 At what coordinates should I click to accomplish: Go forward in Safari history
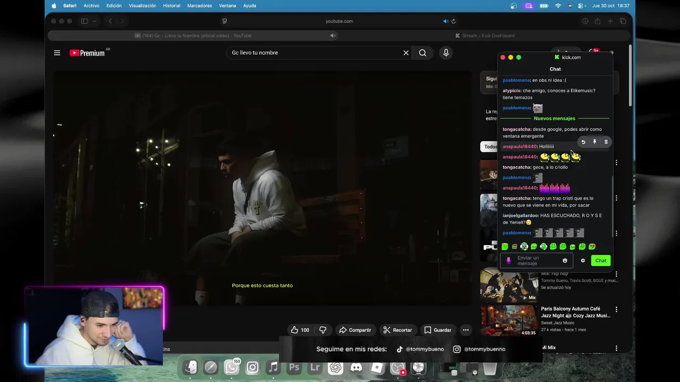tap(122, 21)
